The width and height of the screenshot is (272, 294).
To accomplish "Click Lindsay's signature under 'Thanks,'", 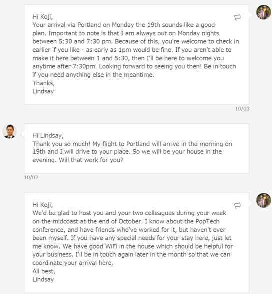I will click(43, 91).
